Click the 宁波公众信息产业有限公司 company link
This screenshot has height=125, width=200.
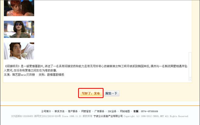pyautogui.click(x=108, y=116)
